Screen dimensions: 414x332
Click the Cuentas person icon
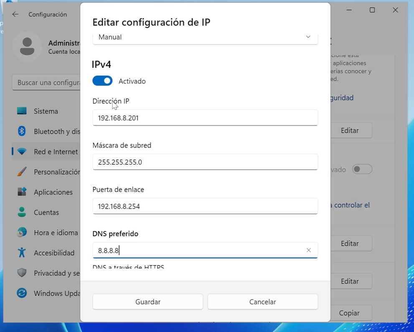point(22,212)
